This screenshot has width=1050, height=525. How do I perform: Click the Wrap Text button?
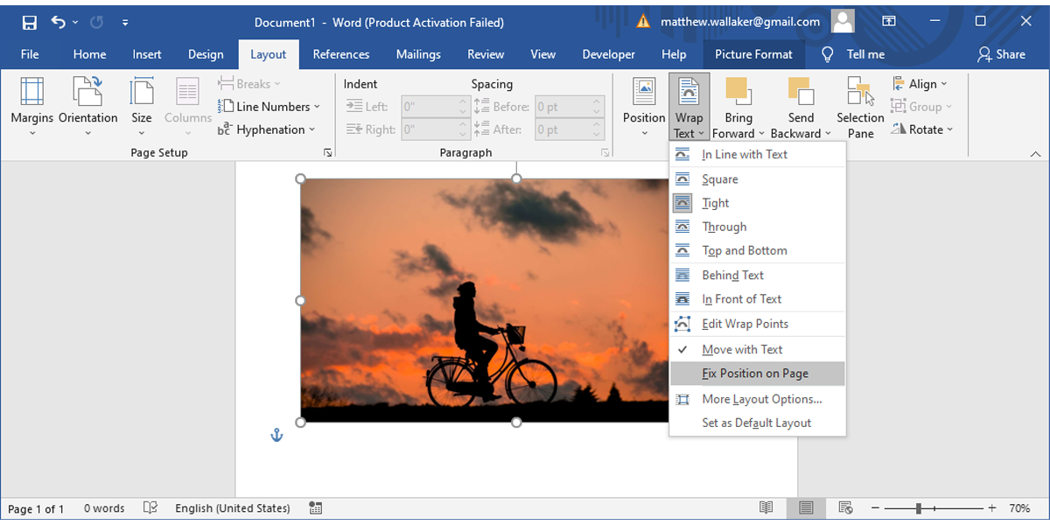(x=689, y=107)
